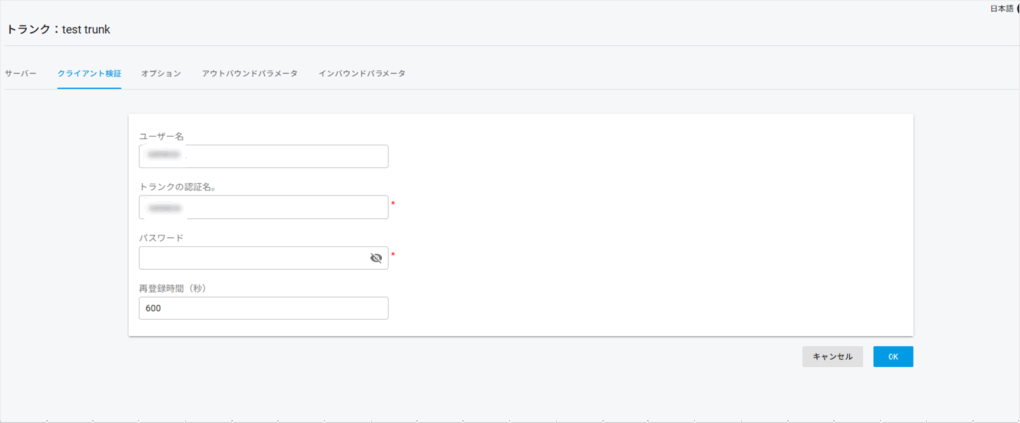This screenshot has width=1020, height=423.
Task: Focus the トランクの認証名 text box
Action: pyautogui.click(x=264, y=207)
